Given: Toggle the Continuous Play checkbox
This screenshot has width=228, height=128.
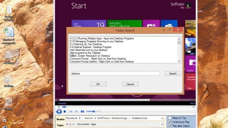Looking at the screenshot, I should point(170,122).
